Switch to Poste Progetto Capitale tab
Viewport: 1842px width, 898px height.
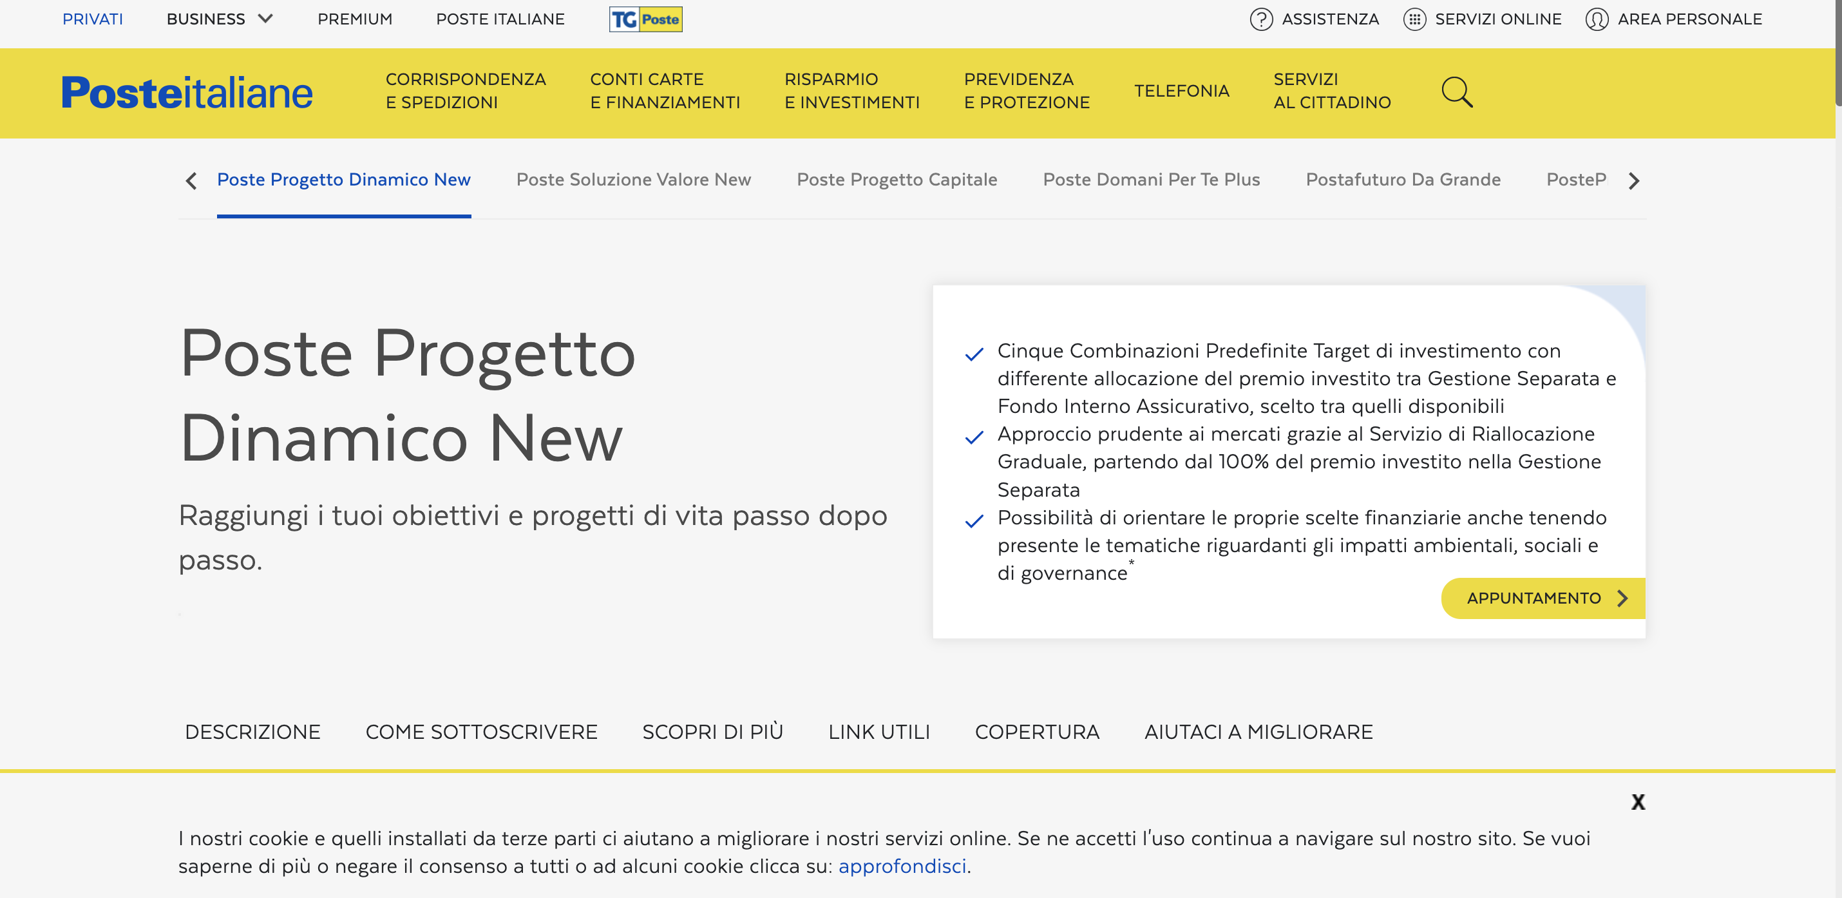point(897,180)
